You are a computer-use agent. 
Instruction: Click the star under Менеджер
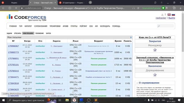155,50
